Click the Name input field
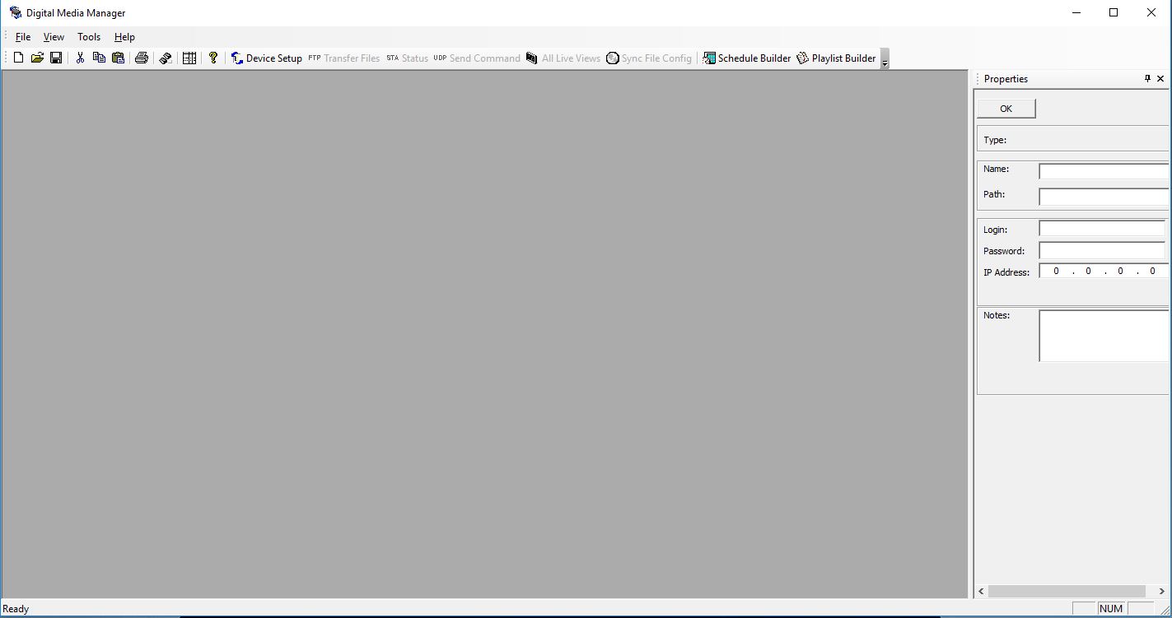This screenshot has height=618, width=1172. [x=1103, y=171]
